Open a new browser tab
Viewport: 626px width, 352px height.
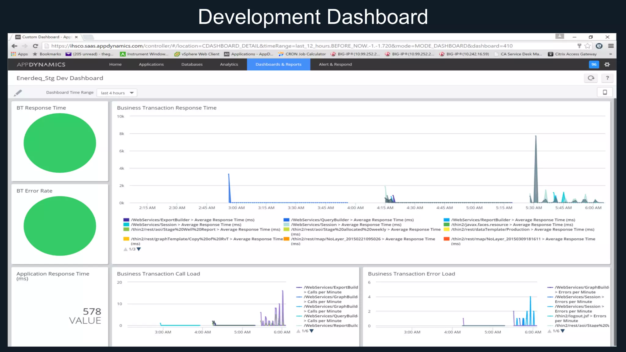pos(88,37)
